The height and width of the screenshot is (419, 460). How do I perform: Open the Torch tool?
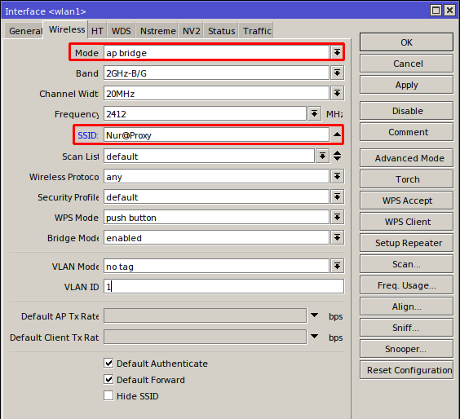coord(406,179)
